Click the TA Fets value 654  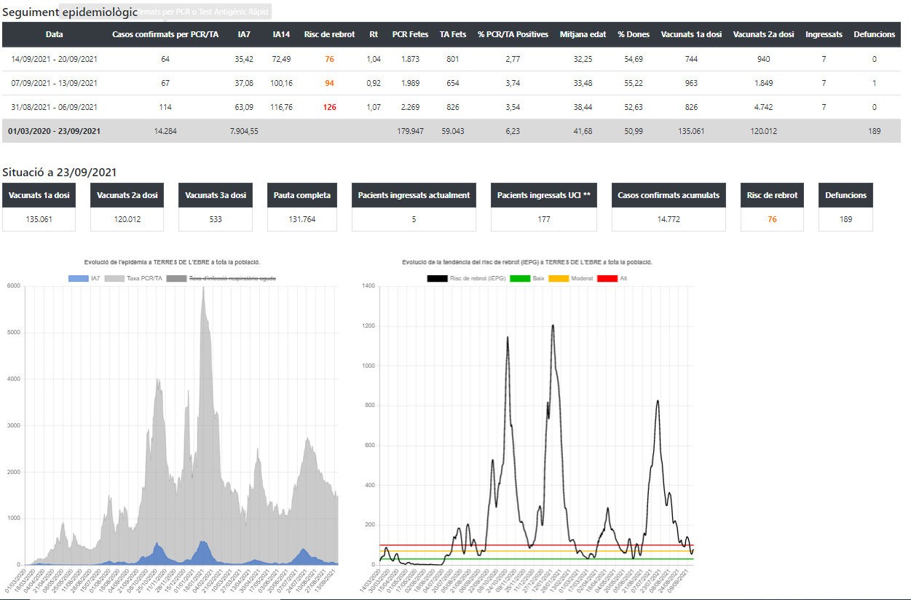(x=453, y=83)
